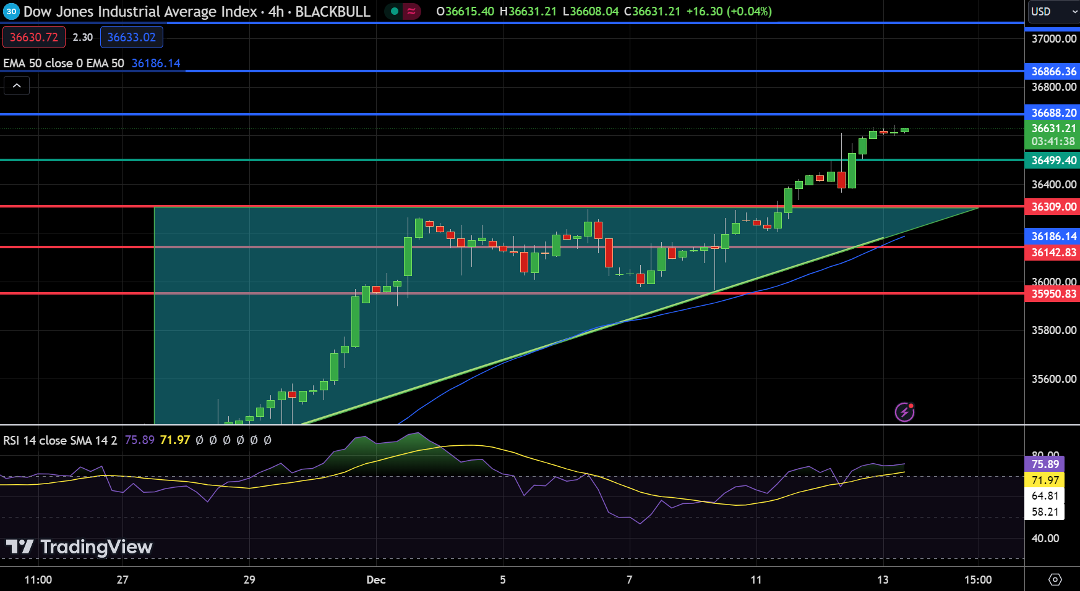Open chart settings gear icon at bottom right

click(1055, 580)
